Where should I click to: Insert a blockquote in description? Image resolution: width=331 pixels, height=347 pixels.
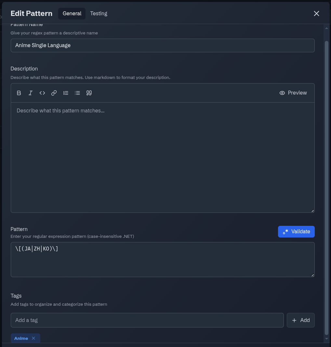coord(89,93)
